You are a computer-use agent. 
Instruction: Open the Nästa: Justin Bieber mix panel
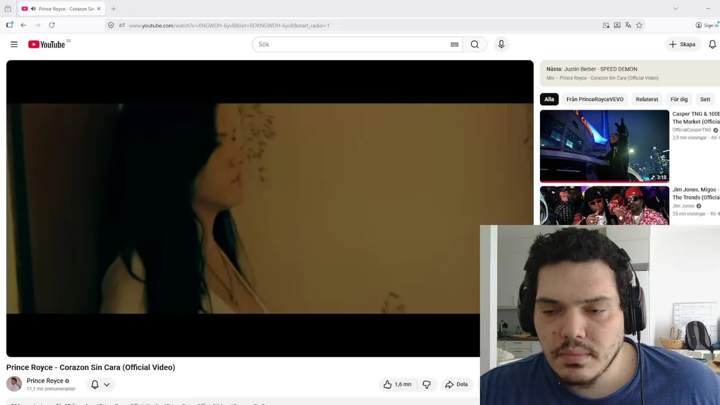coord(630,73)
